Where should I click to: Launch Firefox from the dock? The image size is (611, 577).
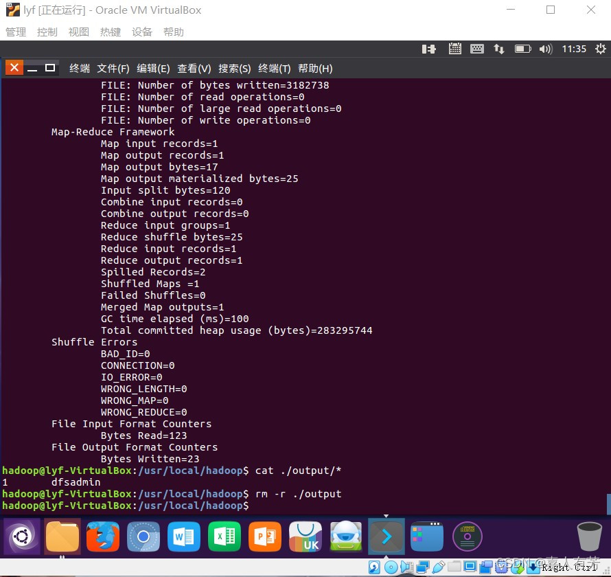(x=103, y=537)
